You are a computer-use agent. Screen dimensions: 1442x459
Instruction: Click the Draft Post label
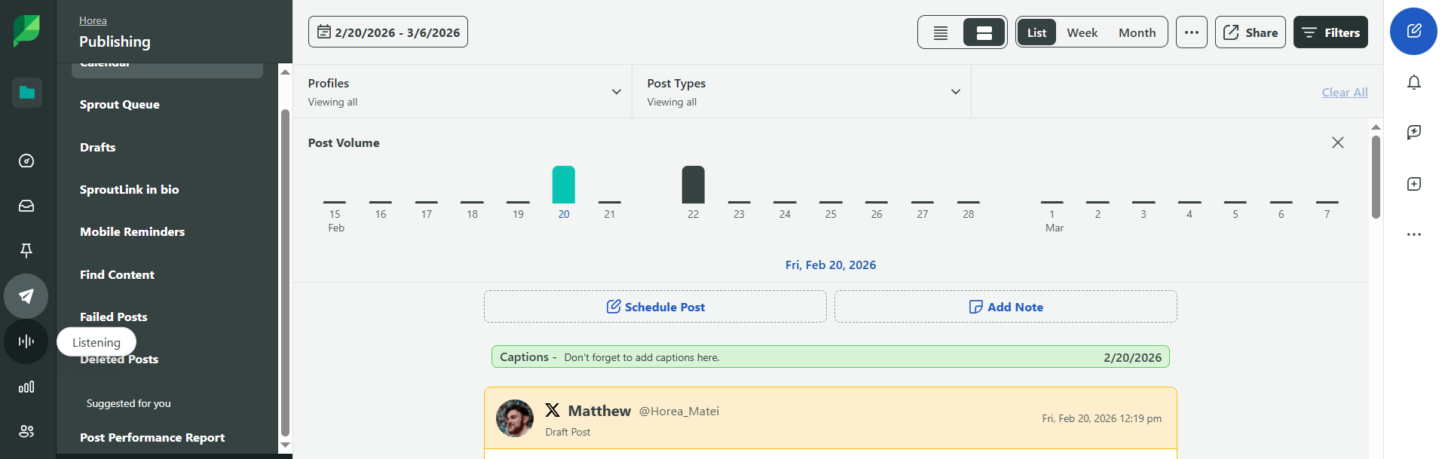568,432
